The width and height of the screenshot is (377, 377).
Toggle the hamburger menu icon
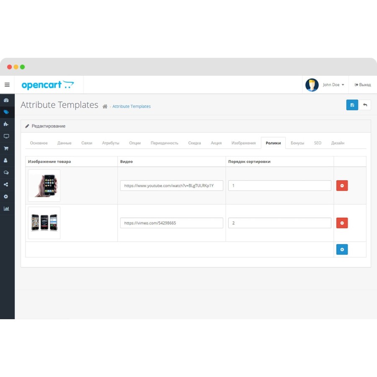7,85
